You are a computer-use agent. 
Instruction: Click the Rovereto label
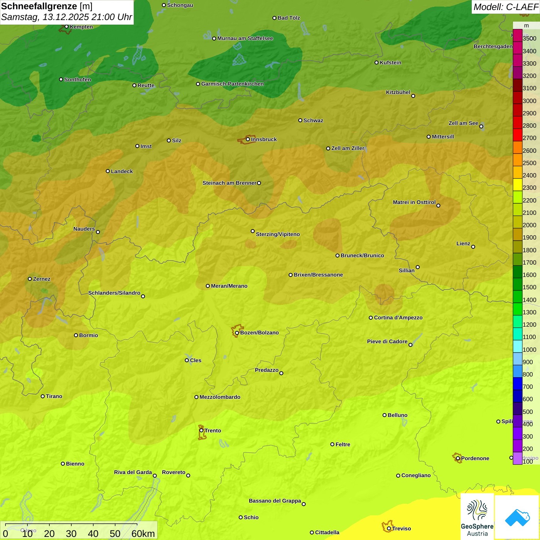pos(174,472)
